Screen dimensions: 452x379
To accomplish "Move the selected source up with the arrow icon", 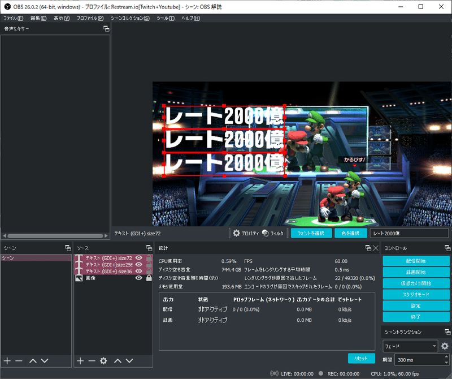I will (118, 361).
